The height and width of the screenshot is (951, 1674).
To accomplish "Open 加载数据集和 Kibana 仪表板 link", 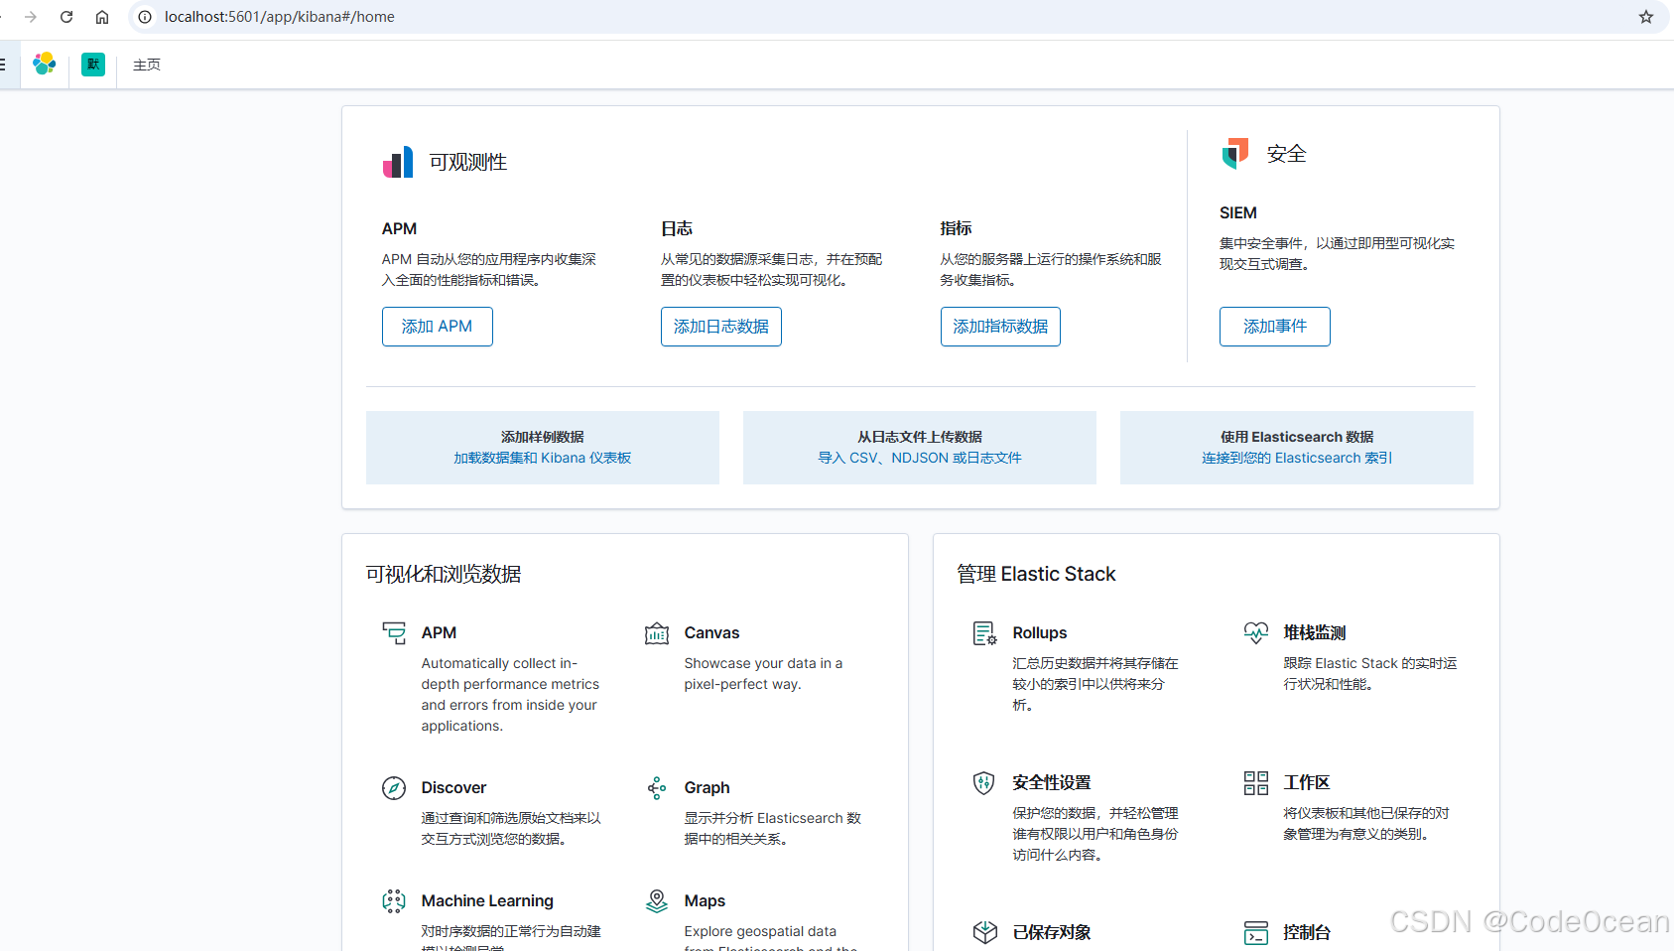I will coord(543,458).
